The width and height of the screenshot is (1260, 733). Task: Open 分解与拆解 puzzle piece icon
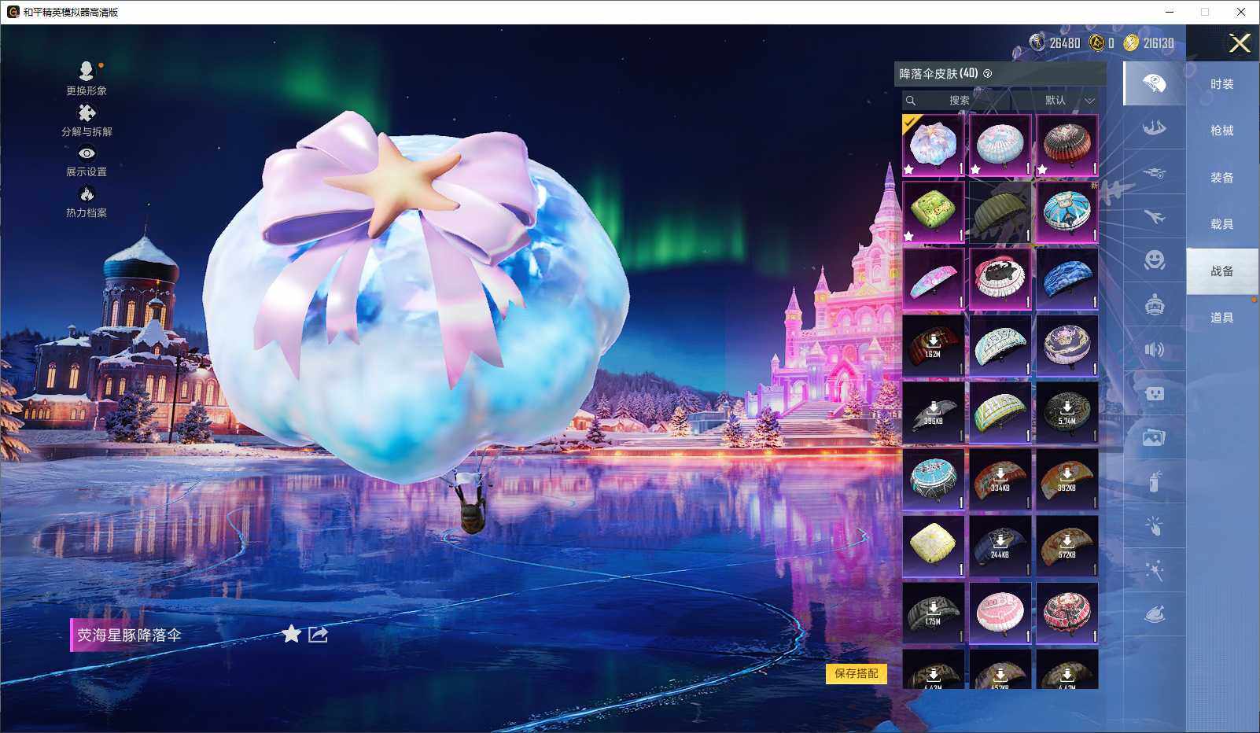click(x=87, y=114)
